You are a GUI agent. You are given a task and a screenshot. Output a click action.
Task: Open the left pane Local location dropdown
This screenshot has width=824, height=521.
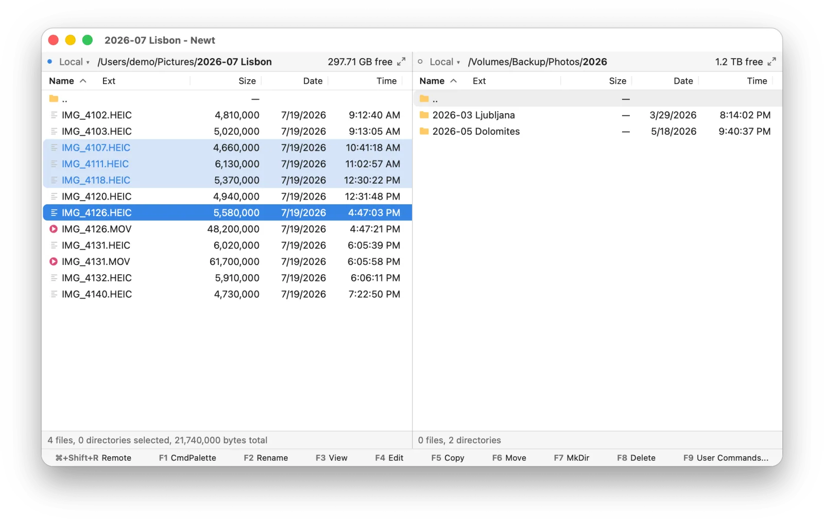[74, 62]
